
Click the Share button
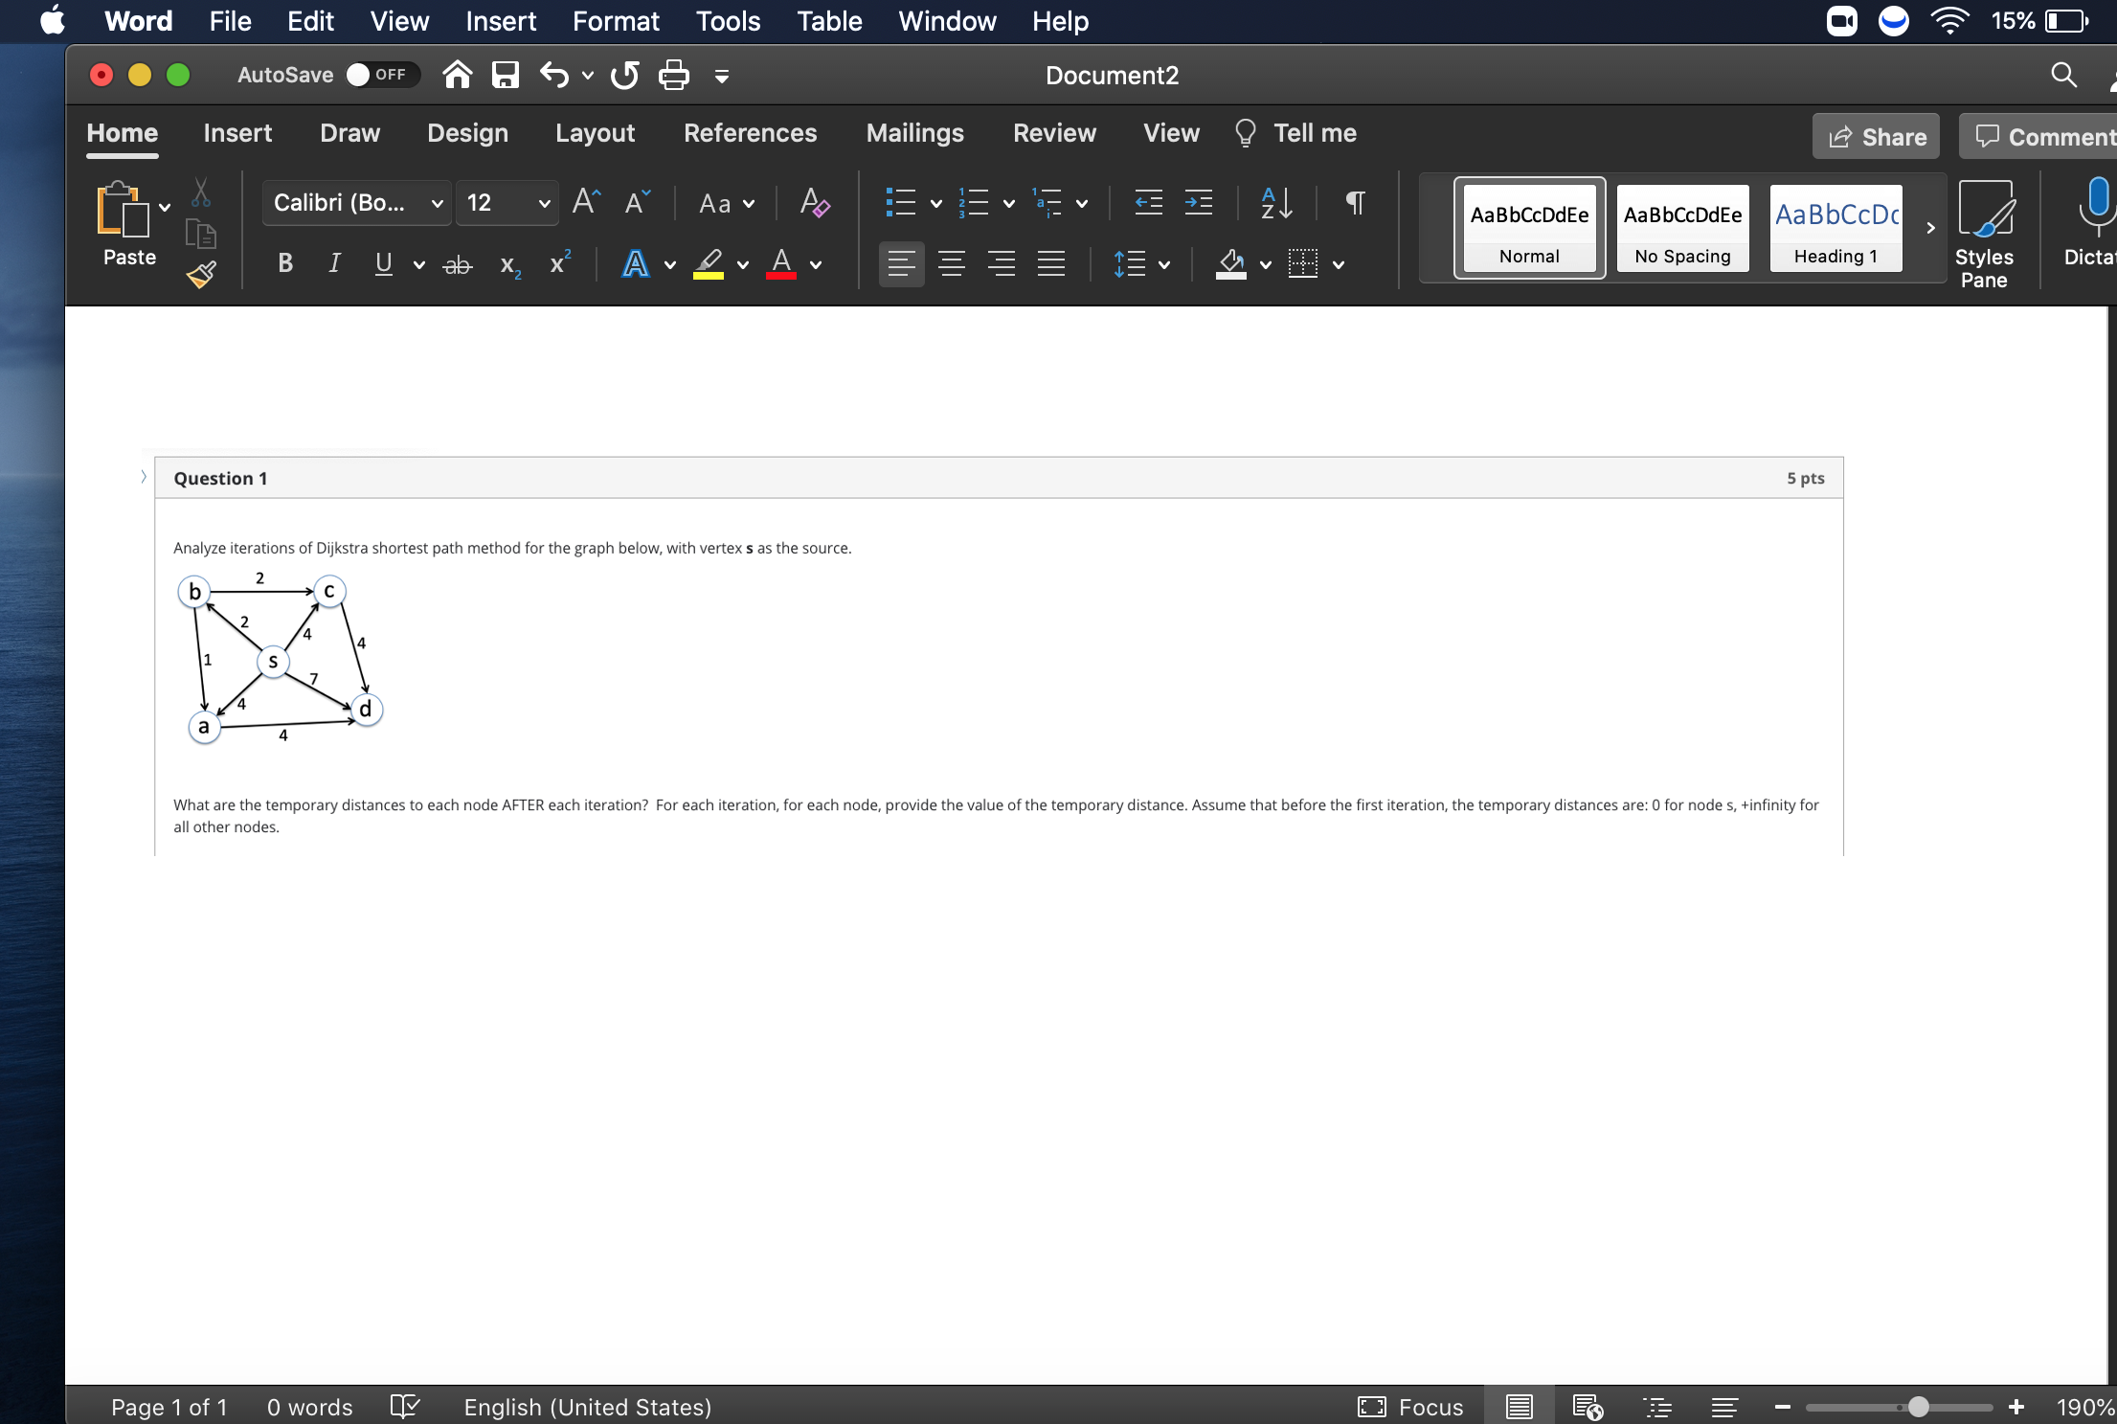click(1874, 135)
